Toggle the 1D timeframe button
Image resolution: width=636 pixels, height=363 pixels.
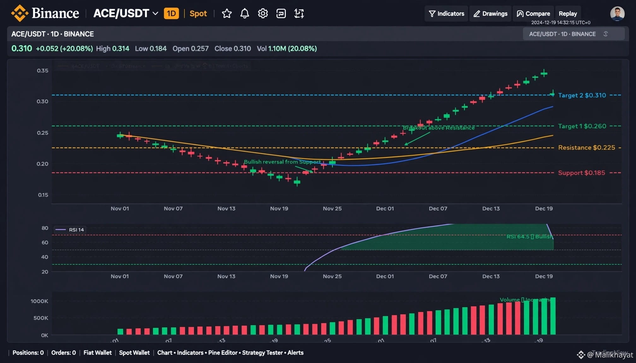point(171,14)
